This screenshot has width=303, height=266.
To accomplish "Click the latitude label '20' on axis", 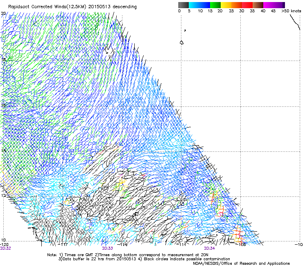I will 3,14.
